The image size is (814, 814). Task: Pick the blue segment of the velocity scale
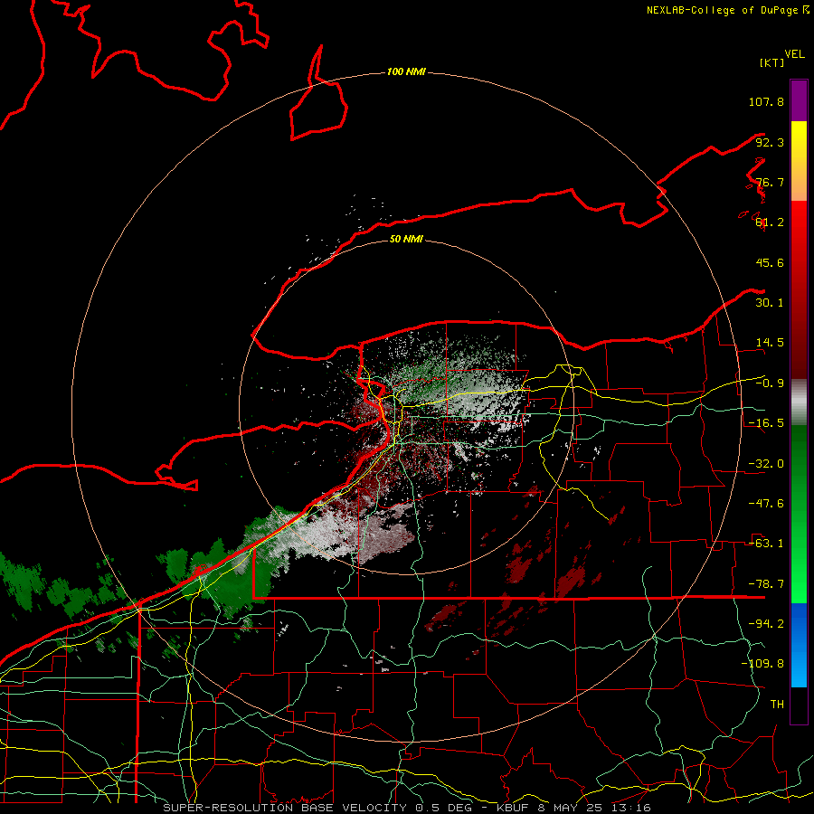799,645
